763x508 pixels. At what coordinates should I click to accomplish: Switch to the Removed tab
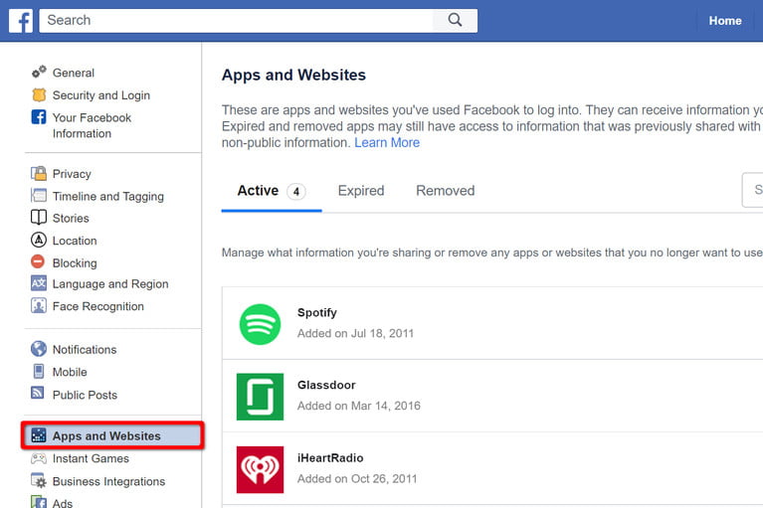(445, 191)
